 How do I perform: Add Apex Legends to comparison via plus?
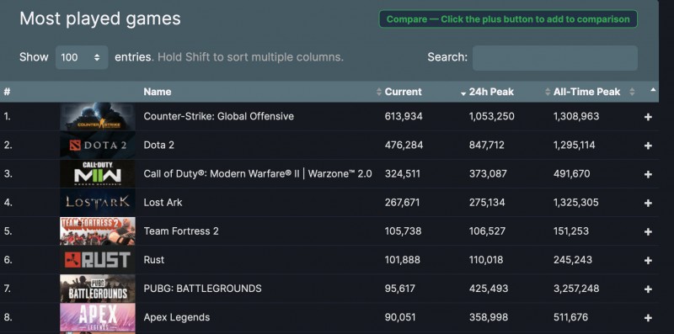648,318
